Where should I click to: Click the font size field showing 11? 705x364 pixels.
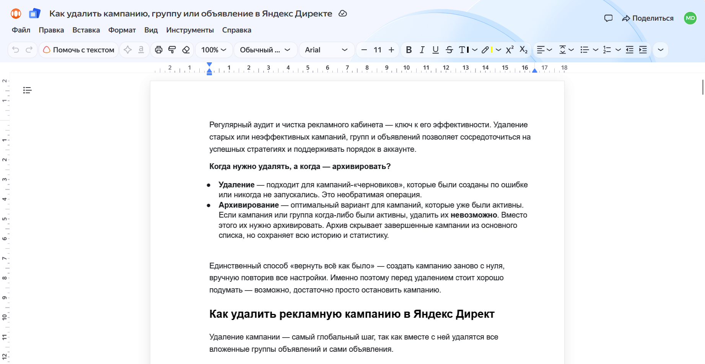pos(378,50)
